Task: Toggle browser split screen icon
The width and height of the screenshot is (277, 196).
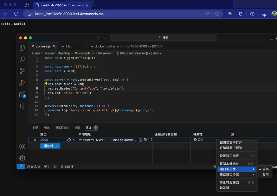Action: tap(252, 14)
